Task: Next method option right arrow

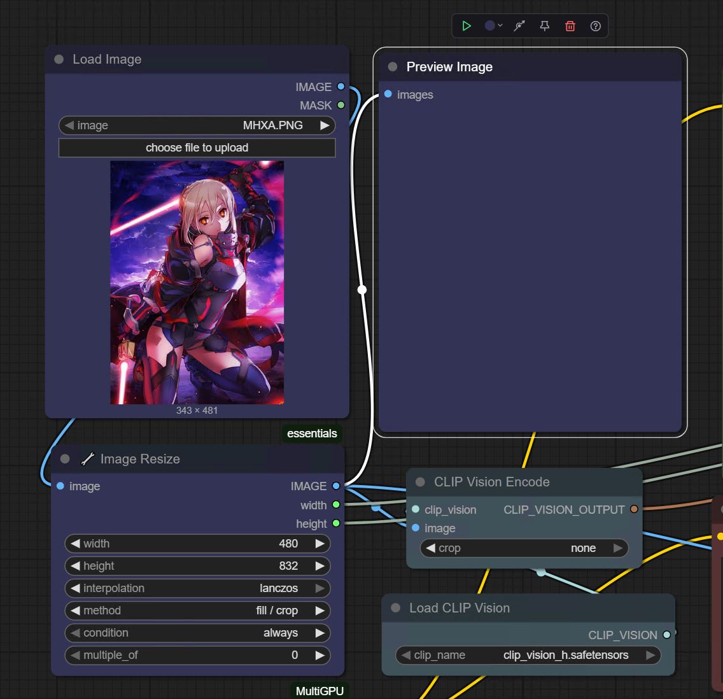Action: coord(319,611)
